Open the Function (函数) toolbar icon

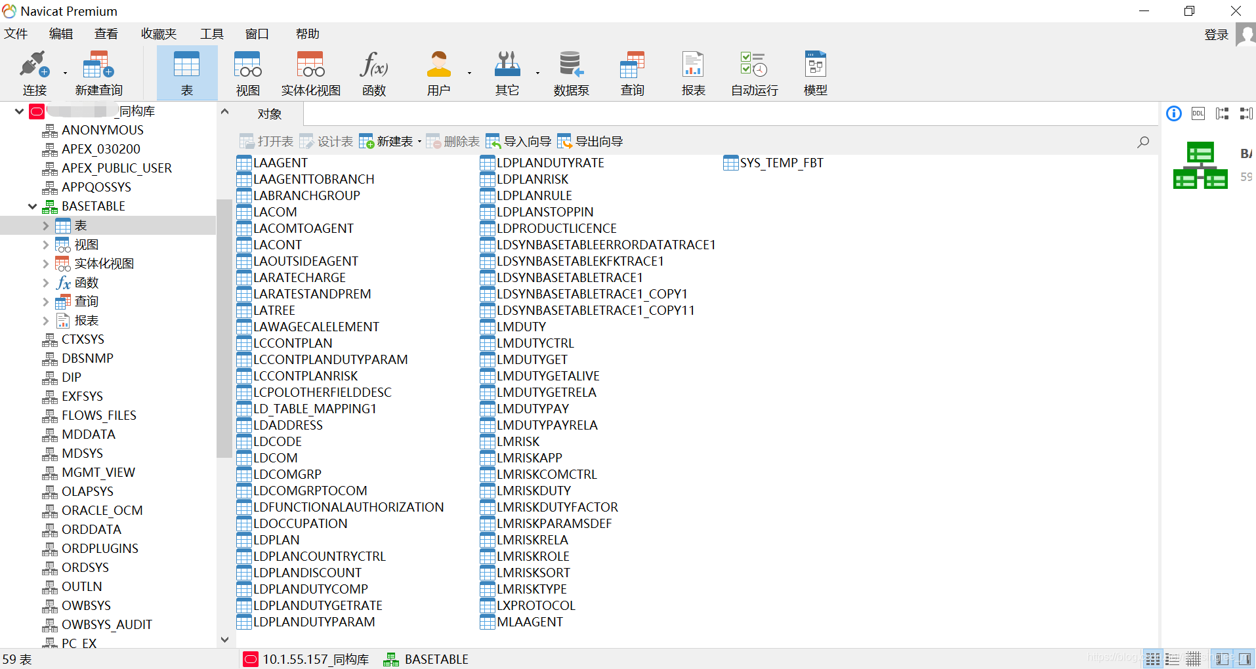pos(374,73)
